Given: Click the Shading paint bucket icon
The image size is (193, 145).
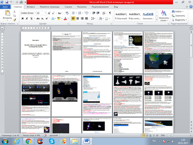Looking at the screenshot, I should click(100, 18).
